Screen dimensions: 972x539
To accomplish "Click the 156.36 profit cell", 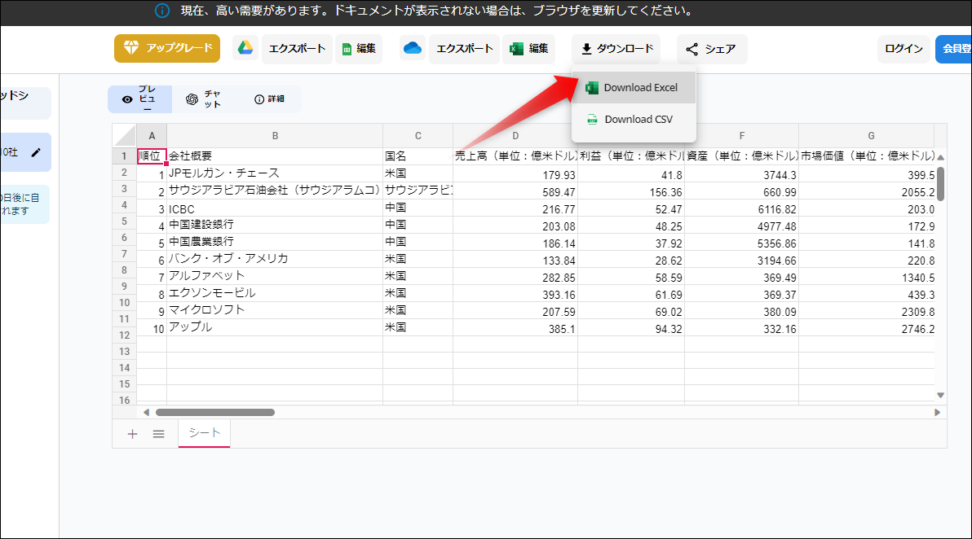I will pos(631,192).
